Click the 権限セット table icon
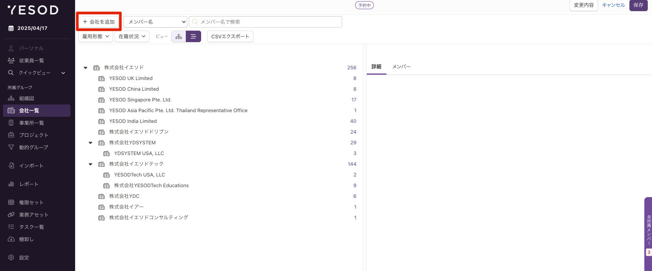 [11, 202]
